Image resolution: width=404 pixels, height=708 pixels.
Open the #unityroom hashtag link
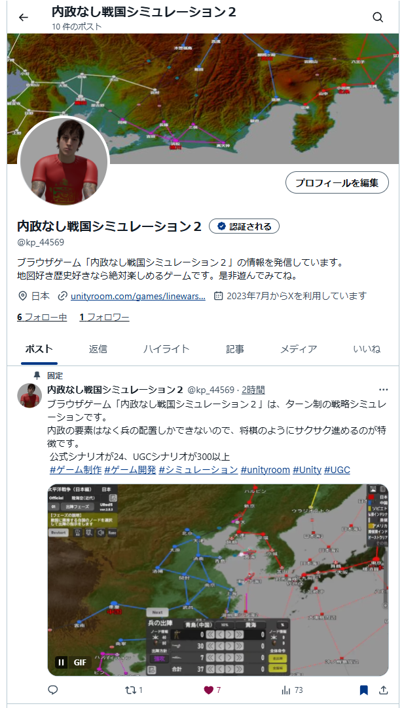265,470
